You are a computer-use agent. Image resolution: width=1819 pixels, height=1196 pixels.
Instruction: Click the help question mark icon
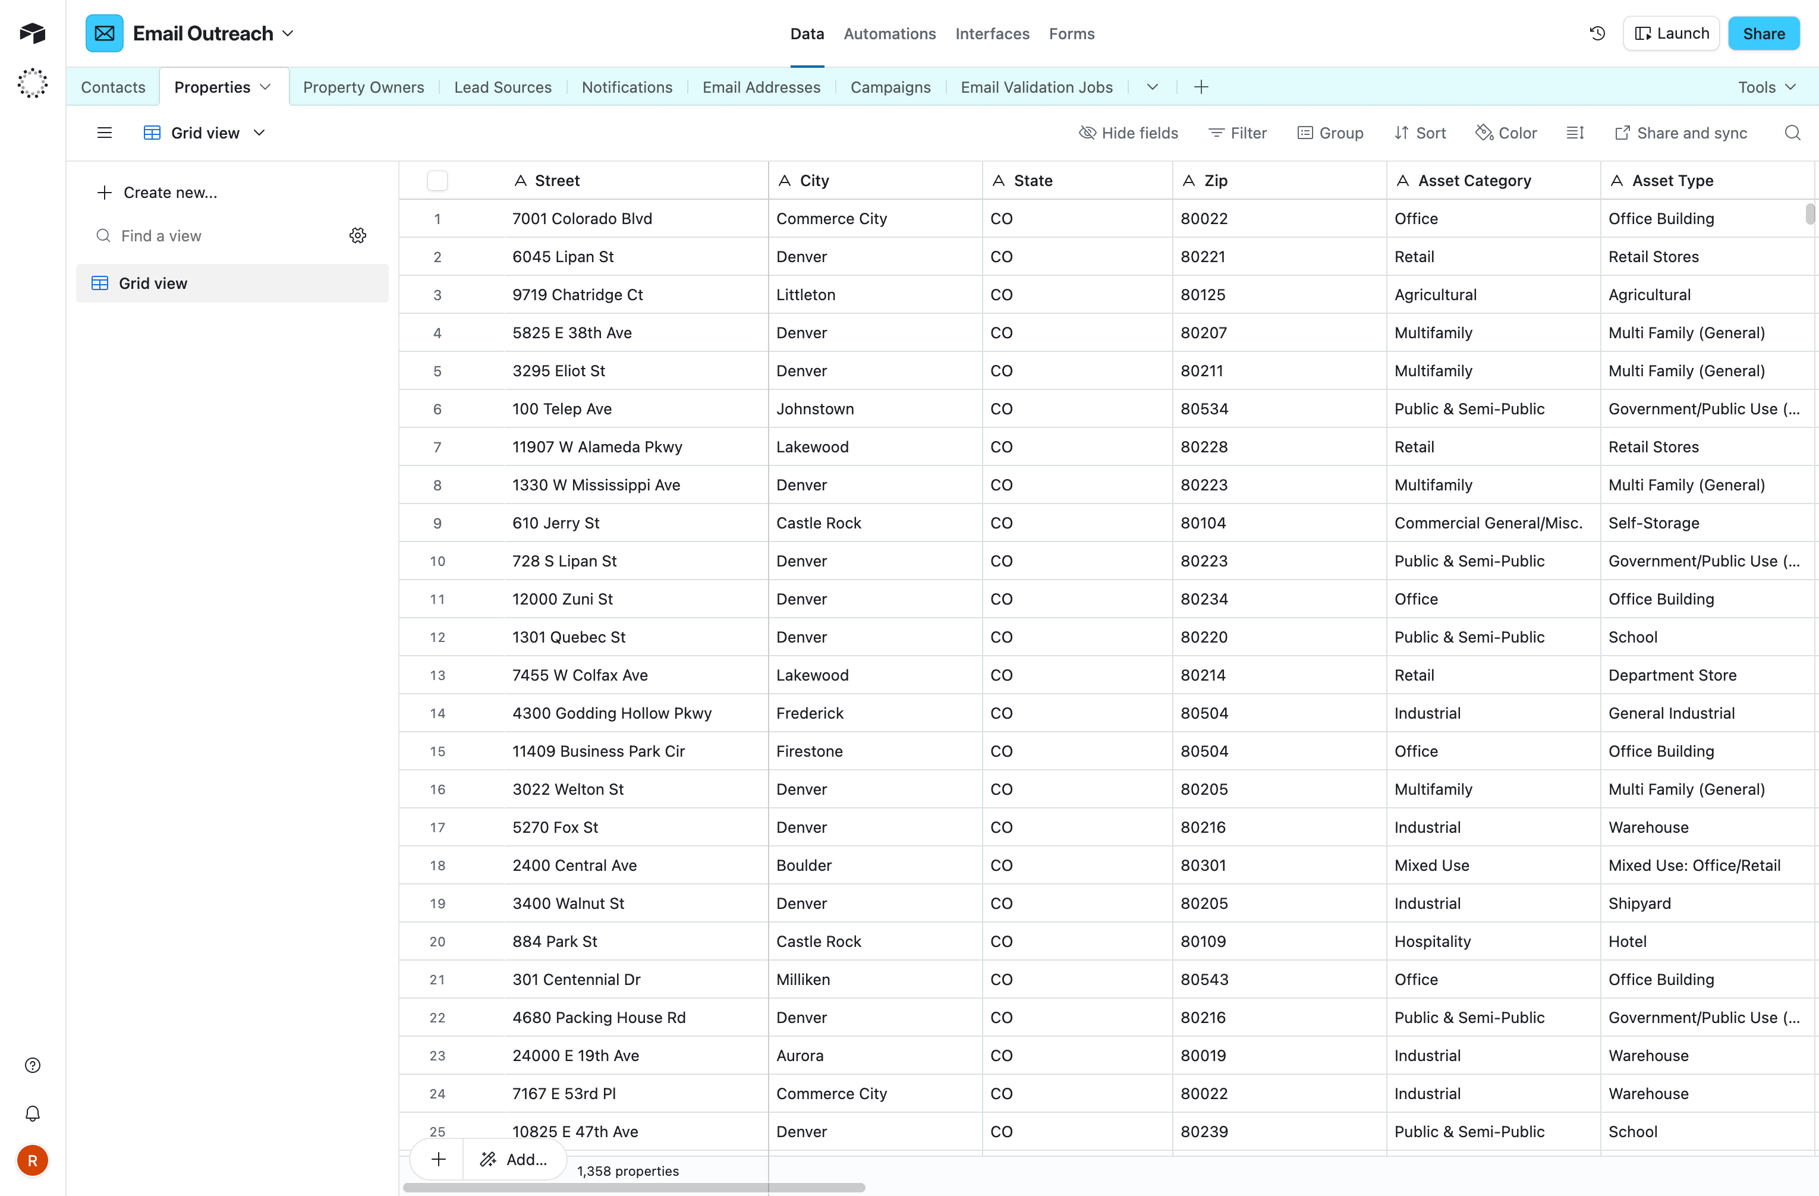32,1064
